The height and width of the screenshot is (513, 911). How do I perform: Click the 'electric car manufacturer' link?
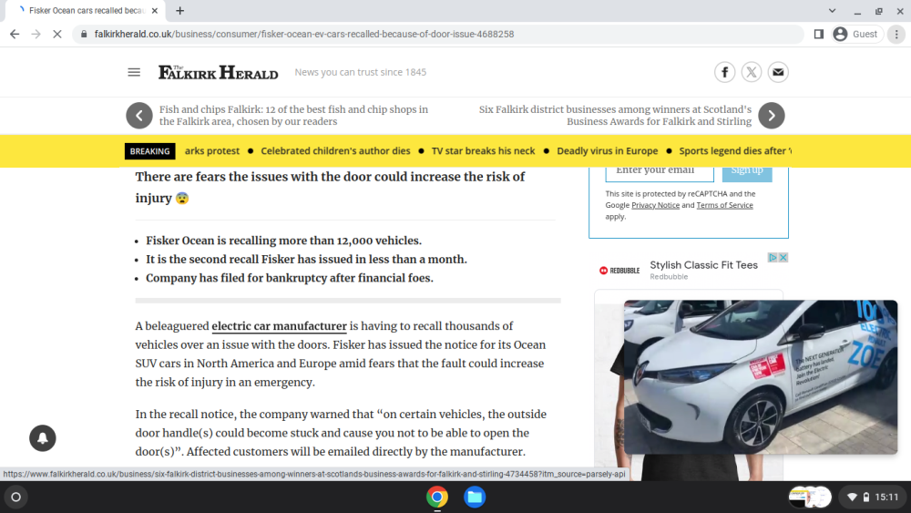pos(279,326)
